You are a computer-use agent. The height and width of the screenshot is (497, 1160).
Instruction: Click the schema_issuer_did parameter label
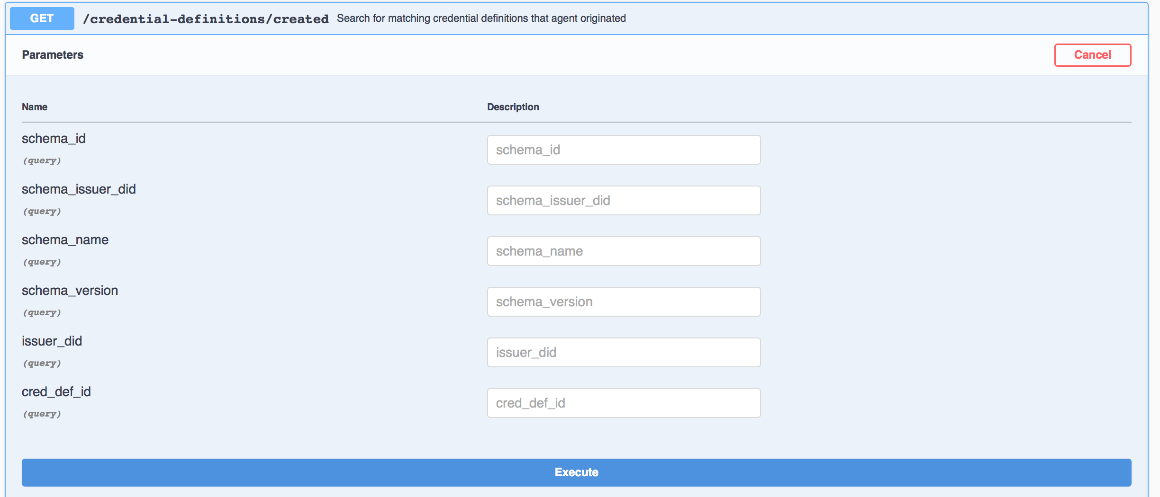click(79, 189)
